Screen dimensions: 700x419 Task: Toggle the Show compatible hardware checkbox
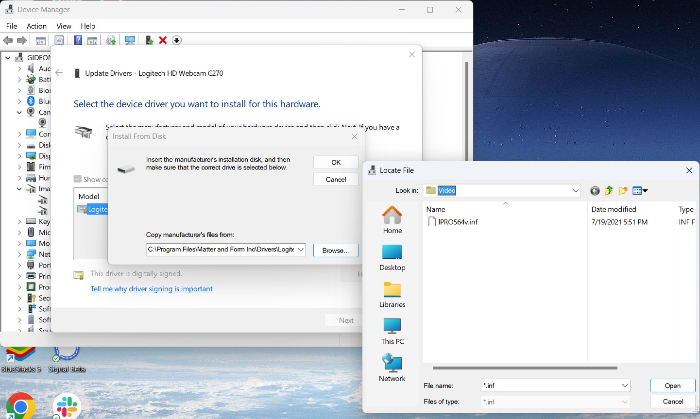tap(77, 179)
